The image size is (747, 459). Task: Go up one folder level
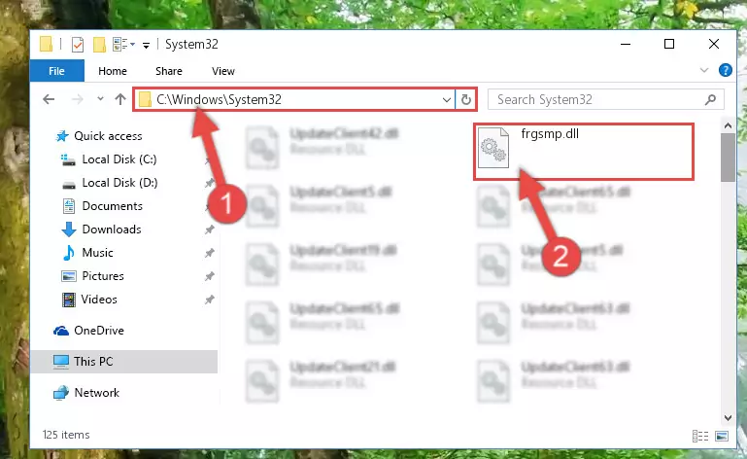120,99
